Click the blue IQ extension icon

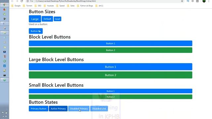(x=188, y=1)
